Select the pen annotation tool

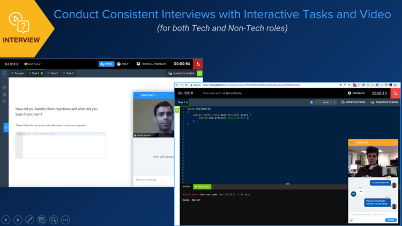coord(29,220)
